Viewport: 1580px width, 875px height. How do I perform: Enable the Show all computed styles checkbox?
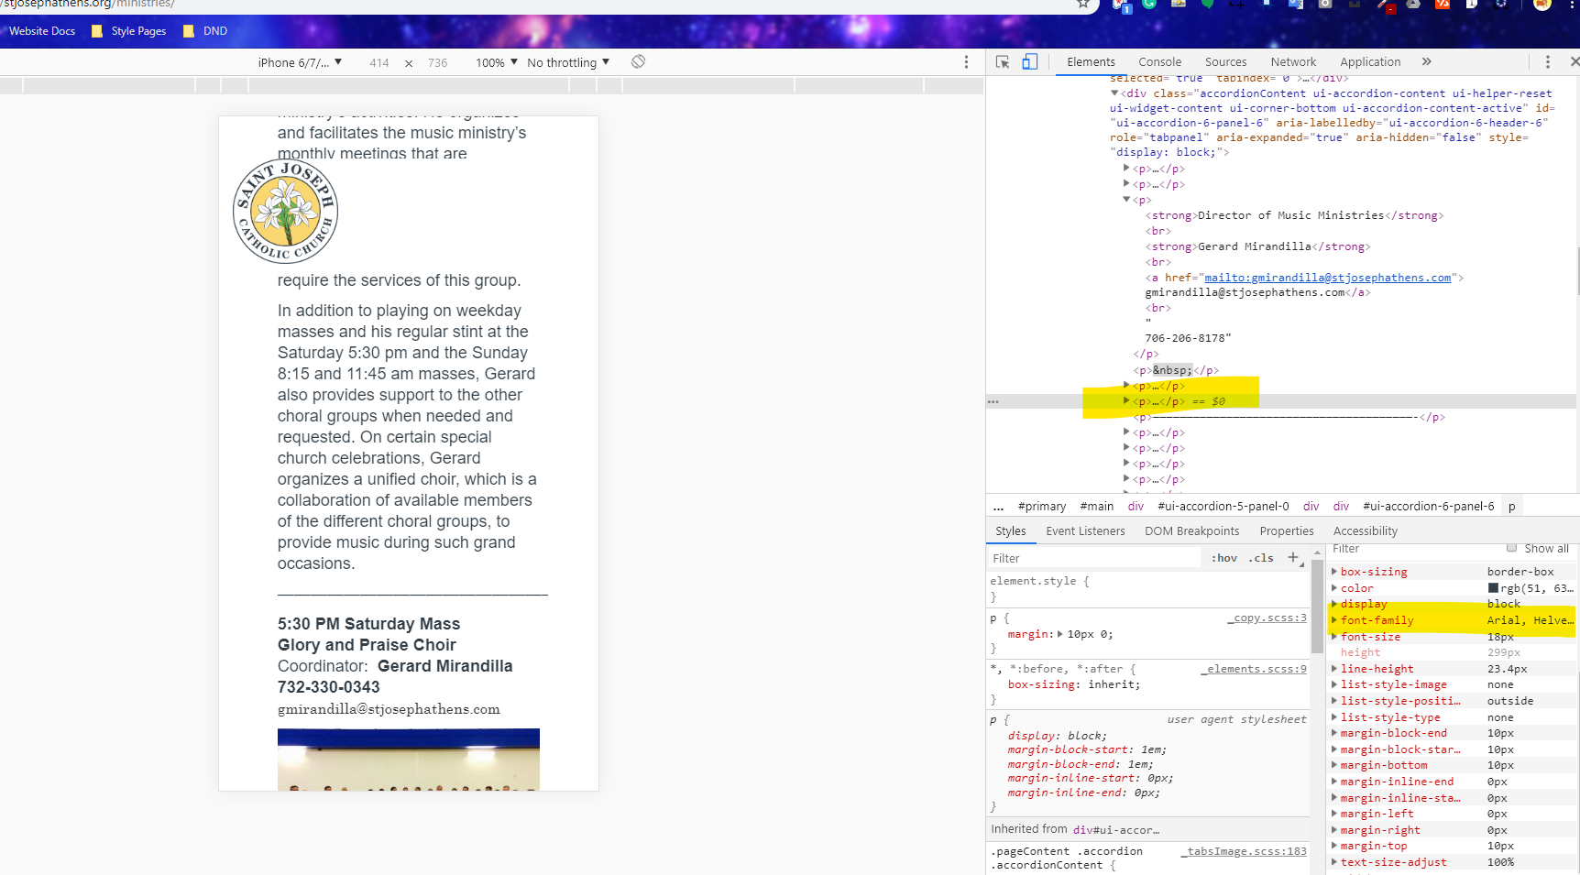point(1512,548)
